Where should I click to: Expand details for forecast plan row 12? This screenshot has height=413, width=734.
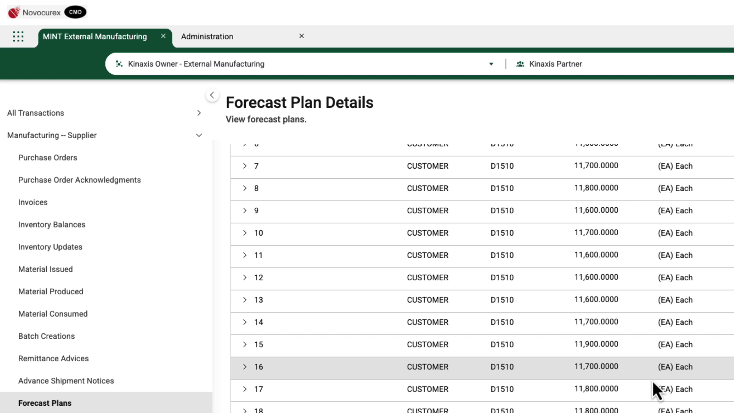[x=244, y=278]
